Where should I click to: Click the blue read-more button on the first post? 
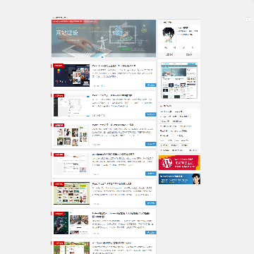click(x=150, y=85)
